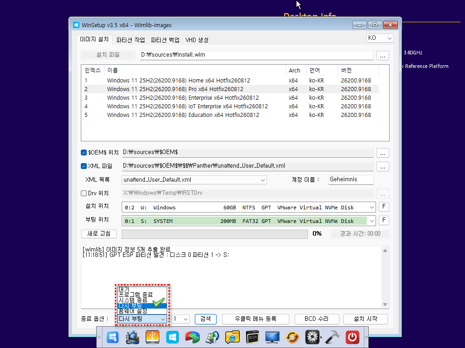The image size is (465, 348).
Task: Click the log scrollbar down arrow
Action: coord(385,304)
